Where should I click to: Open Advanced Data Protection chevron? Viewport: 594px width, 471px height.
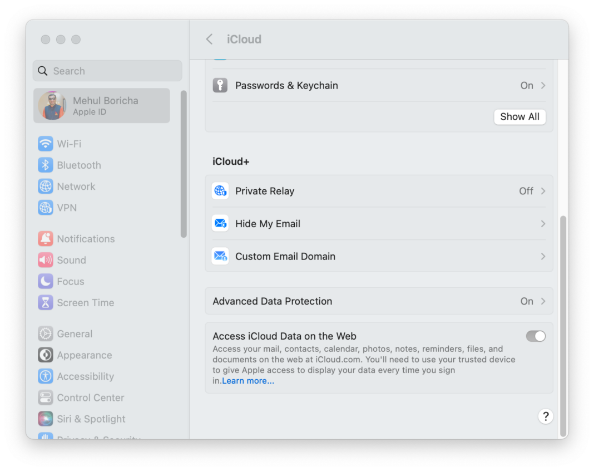coord(543,301)
